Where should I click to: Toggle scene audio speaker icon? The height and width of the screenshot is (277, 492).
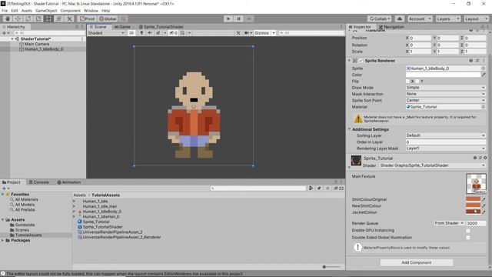click(x=150, y=33)
